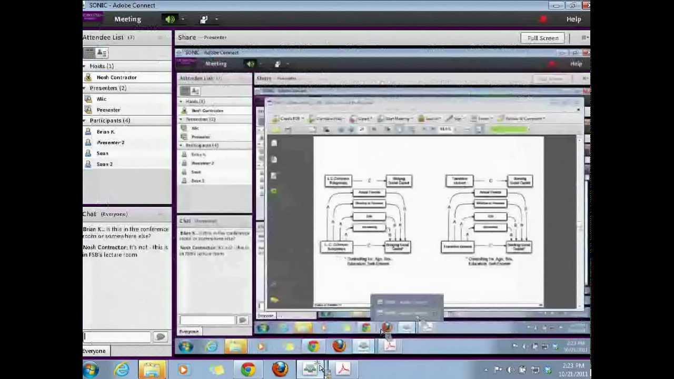Open Internet Explorer from the bottom taskbar
674x379 pixels.
[x=122, y=370]
